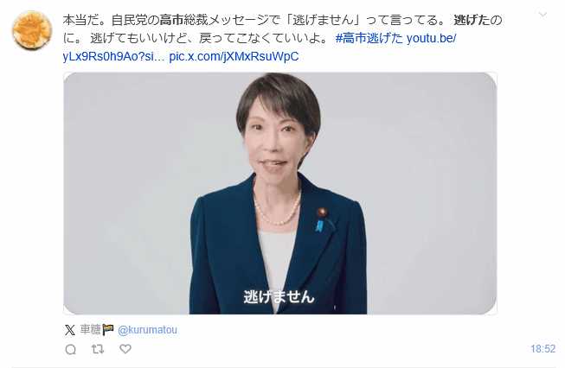Click the X logo beside 車糖
565x368 pixels.
click(x=70, y=330)
